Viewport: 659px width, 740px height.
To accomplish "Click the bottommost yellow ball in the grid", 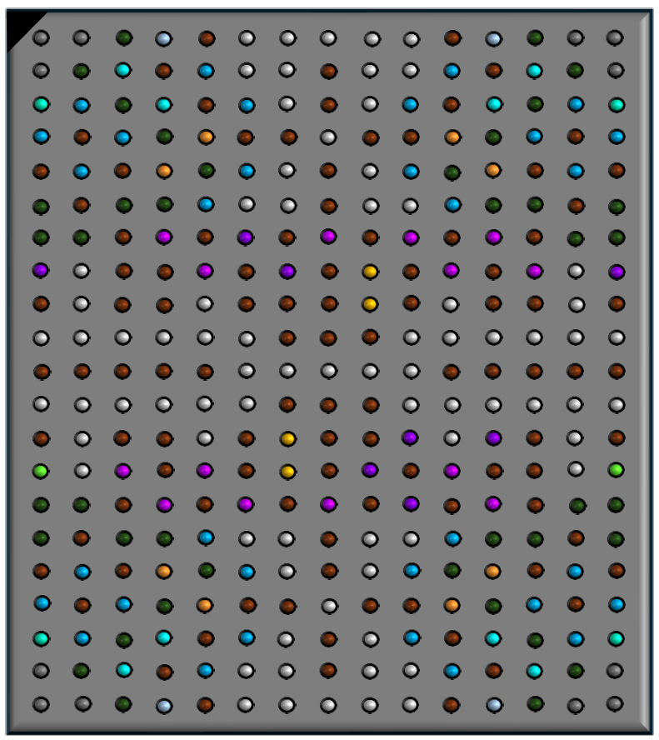I will click(x=287, y=472).
